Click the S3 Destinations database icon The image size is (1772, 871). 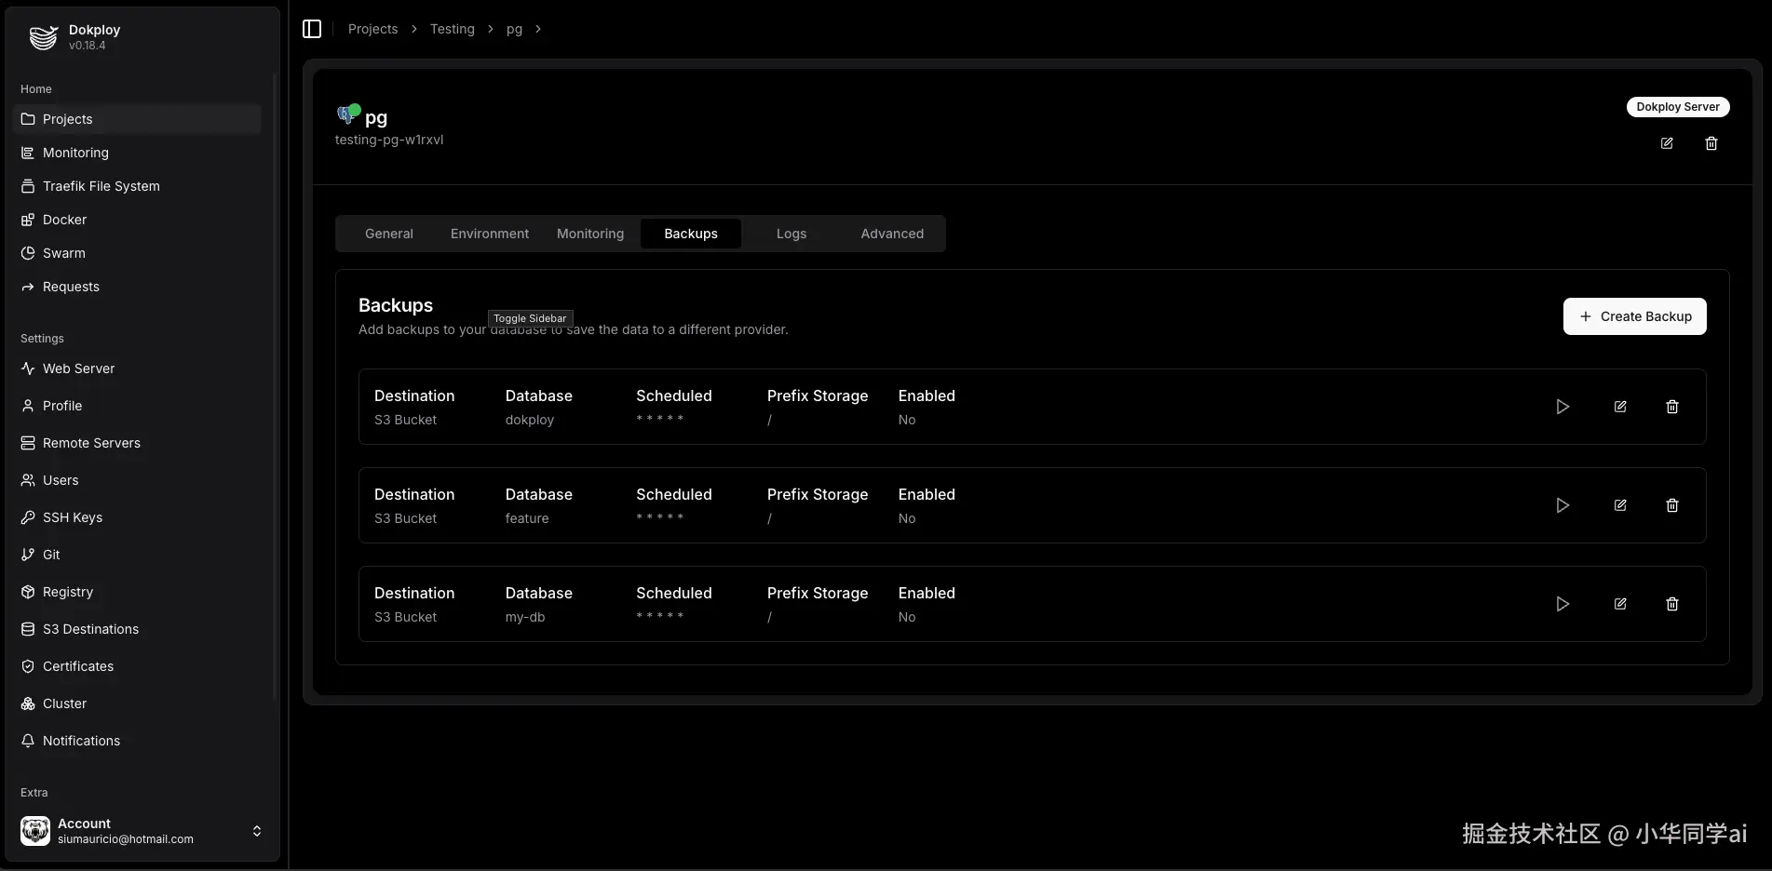tap(28, 629)
